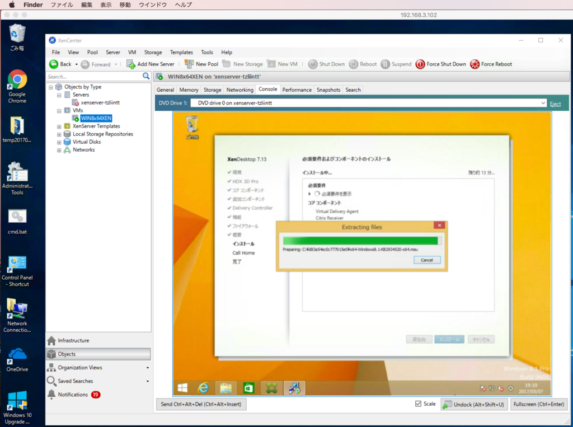Image resolution: width=573 pixels, height=427 pixels.
Task: Click the Back arrow icon in XenCenter
Action: point(54,64)
